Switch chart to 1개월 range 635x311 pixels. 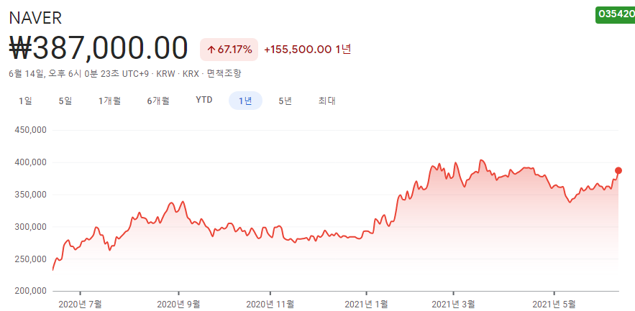[109, 101]
